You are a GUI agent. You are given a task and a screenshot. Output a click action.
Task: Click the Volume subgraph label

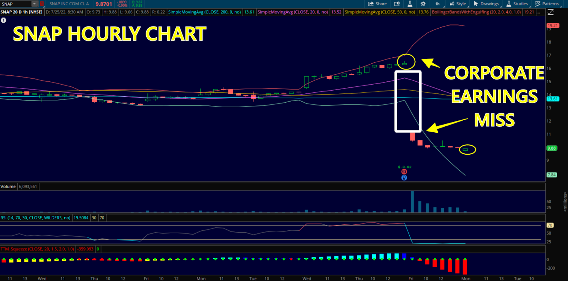point(8,187)
